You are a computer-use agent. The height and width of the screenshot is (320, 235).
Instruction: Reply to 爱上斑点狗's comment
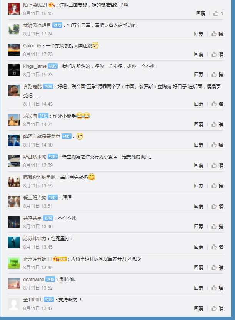(198, 206)
